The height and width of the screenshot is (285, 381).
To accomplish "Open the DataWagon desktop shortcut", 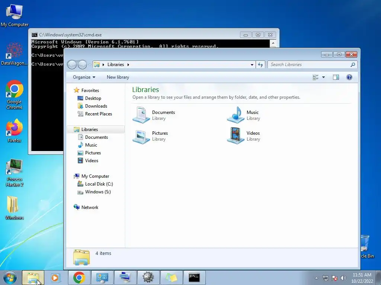I will (15, 54).
